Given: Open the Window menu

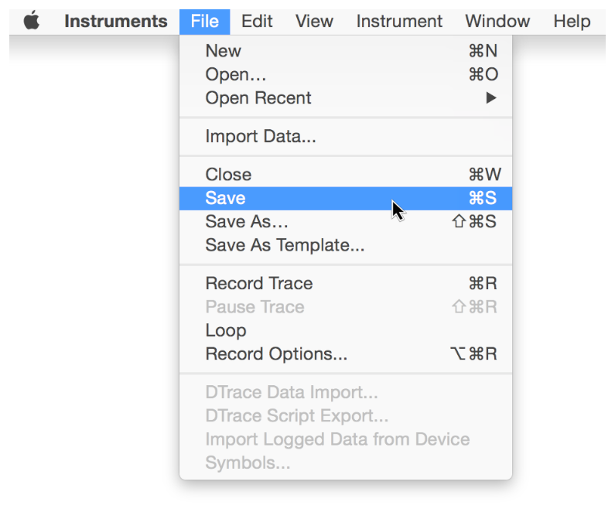Looking at the screenshot, I should click(497, 22).
